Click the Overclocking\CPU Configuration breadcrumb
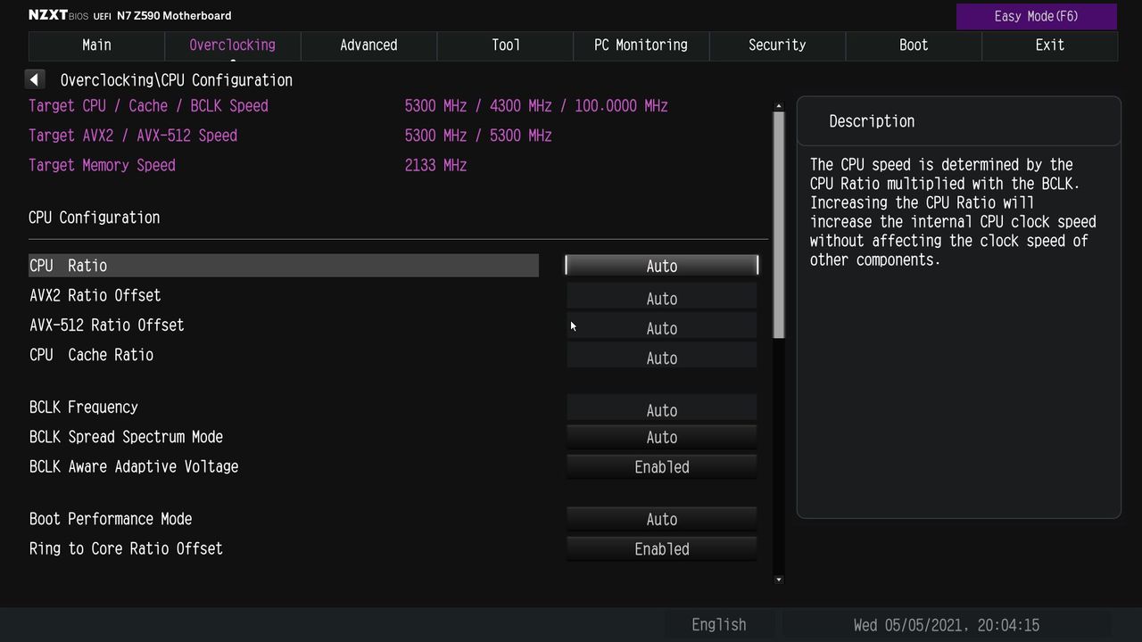Image resolution: width=1142 pixels, height=642 pixels. tap(177, 80)
